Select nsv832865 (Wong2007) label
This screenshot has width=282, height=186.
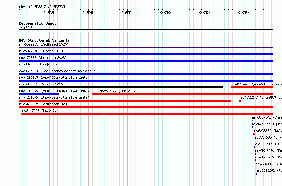[38, 64]
